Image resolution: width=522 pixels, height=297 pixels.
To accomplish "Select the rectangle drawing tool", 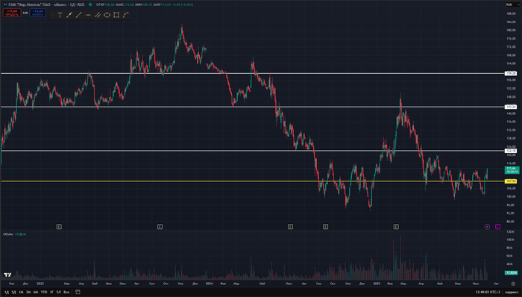I will 116,15.
